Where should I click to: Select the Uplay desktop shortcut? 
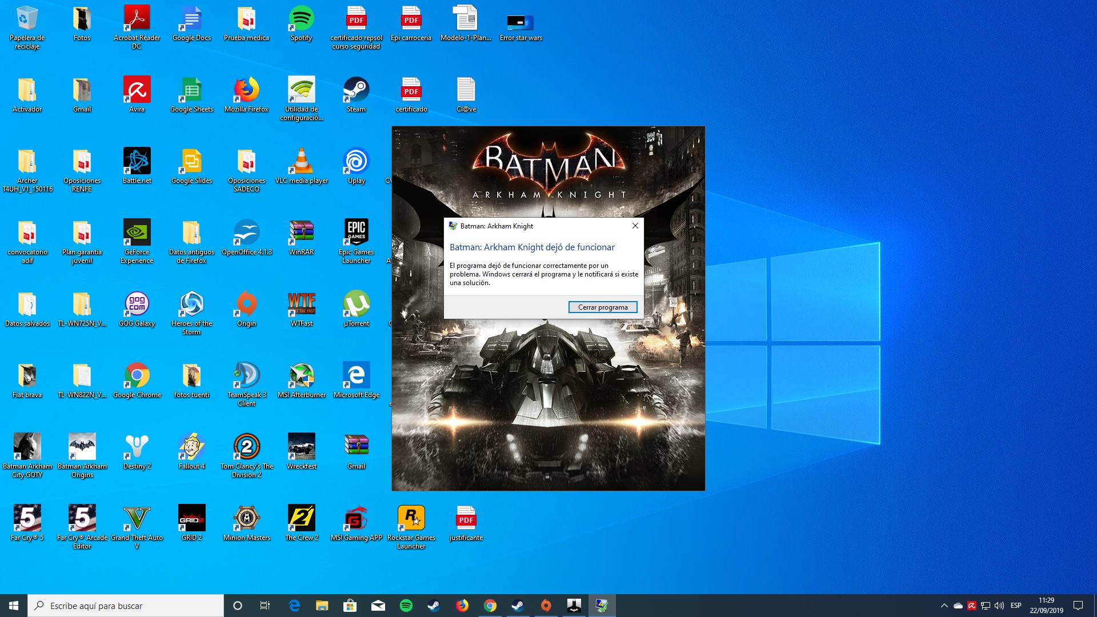click(x=356, y=166)
